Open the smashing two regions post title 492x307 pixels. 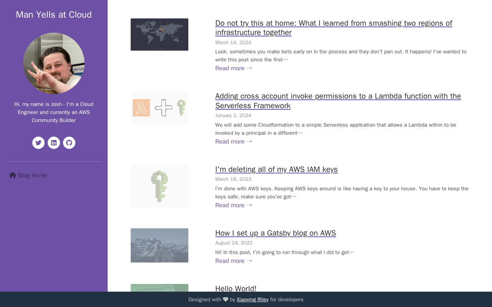click(334, 28)
